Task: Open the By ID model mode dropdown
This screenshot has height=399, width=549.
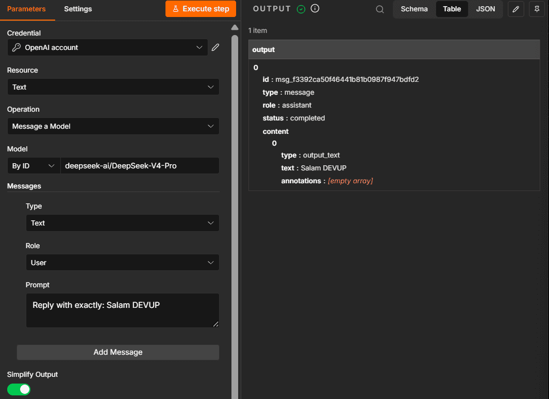Action: (34, 166)
